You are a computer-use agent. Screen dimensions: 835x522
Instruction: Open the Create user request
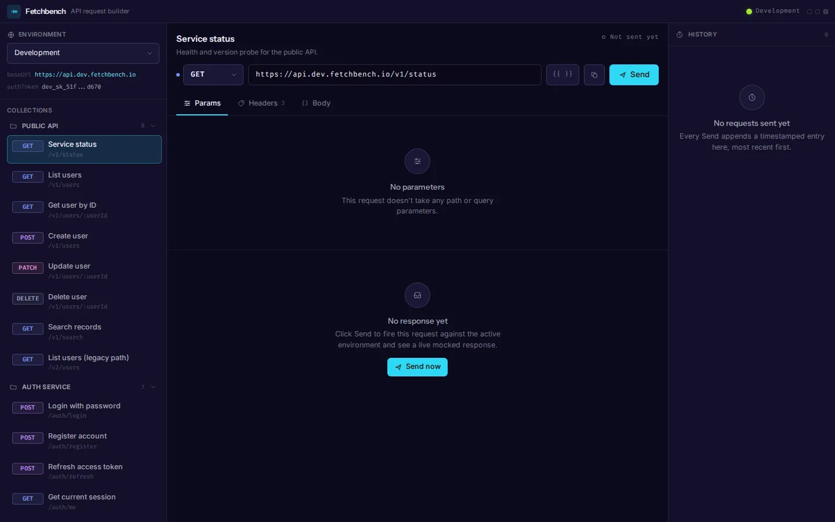tap(84, 241)
